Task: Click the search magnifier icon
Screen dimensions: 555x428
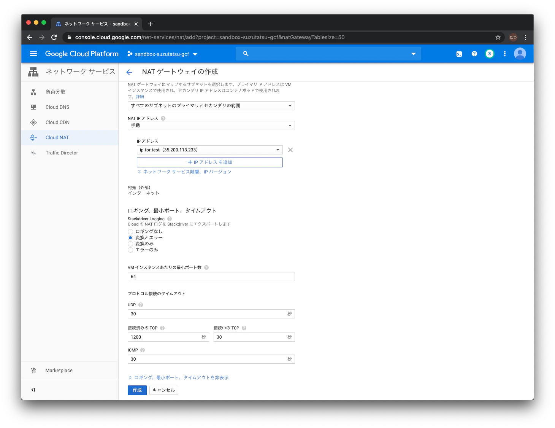Action: click(x=246, y=54)
